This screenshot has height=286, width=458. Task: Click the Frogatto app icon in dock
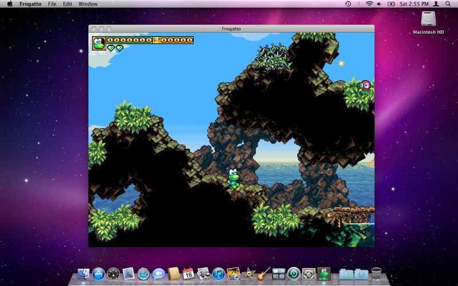pos(324,274)
